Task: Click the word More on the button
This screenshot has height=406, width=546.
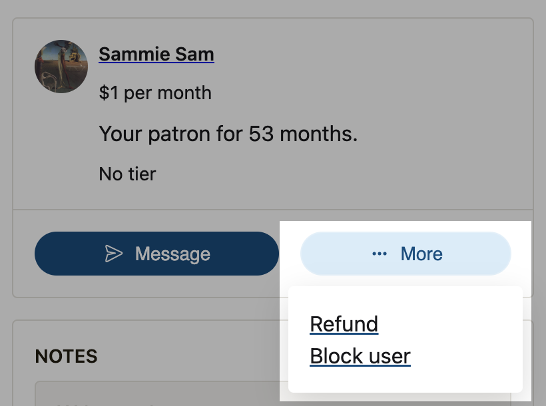Action: click(421, 254)
